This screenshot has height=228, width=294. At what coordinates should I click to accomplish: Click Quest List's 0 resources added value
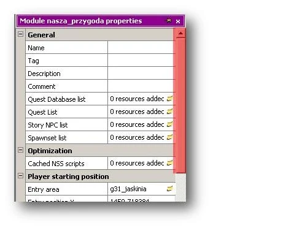[x=137, y=112]
